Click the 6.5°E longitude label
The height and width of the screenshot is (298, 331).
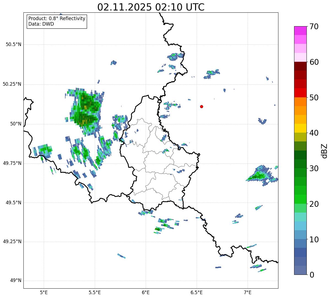(197, 293)
